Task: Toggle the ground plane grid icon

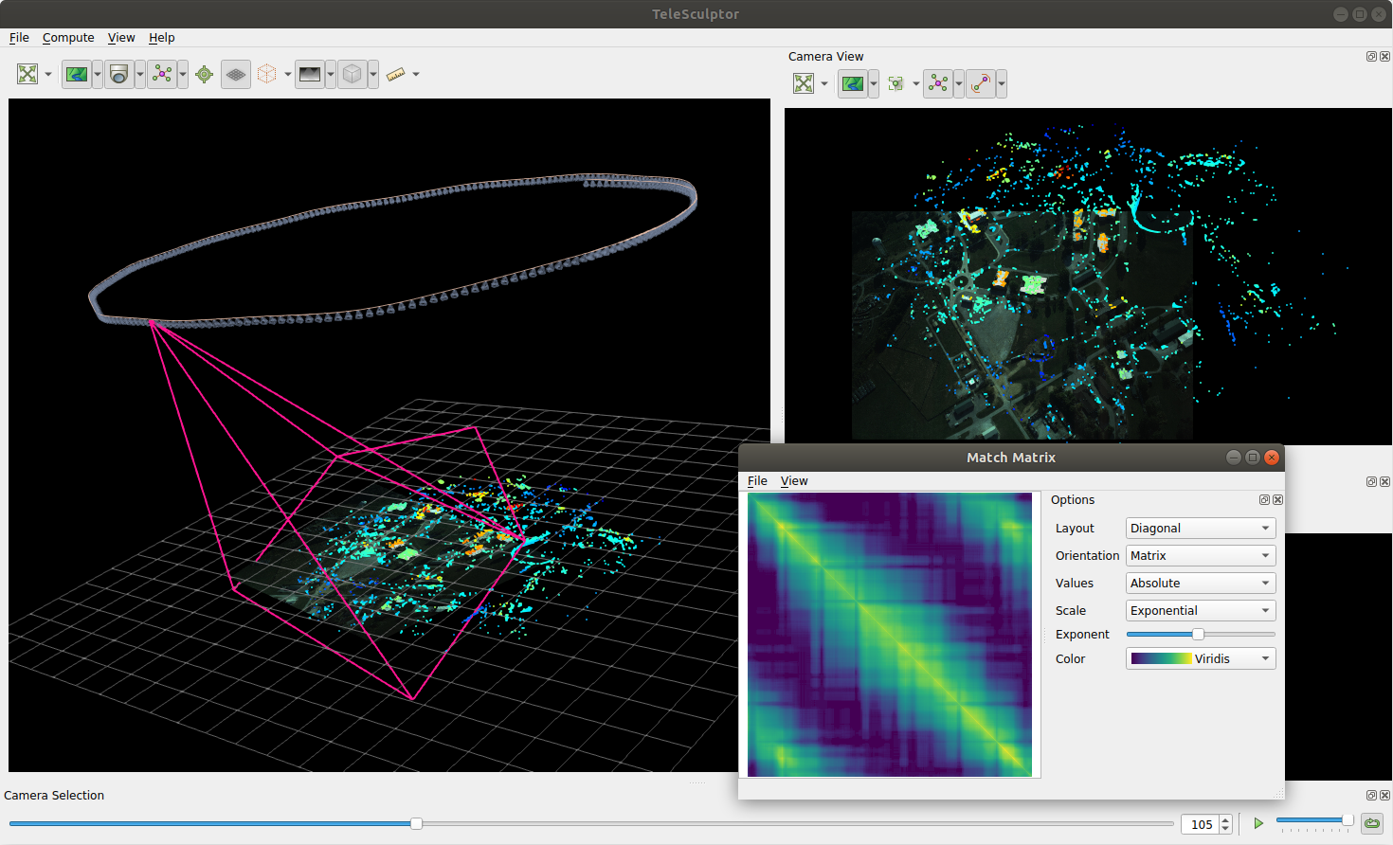Action: point(236,74)
